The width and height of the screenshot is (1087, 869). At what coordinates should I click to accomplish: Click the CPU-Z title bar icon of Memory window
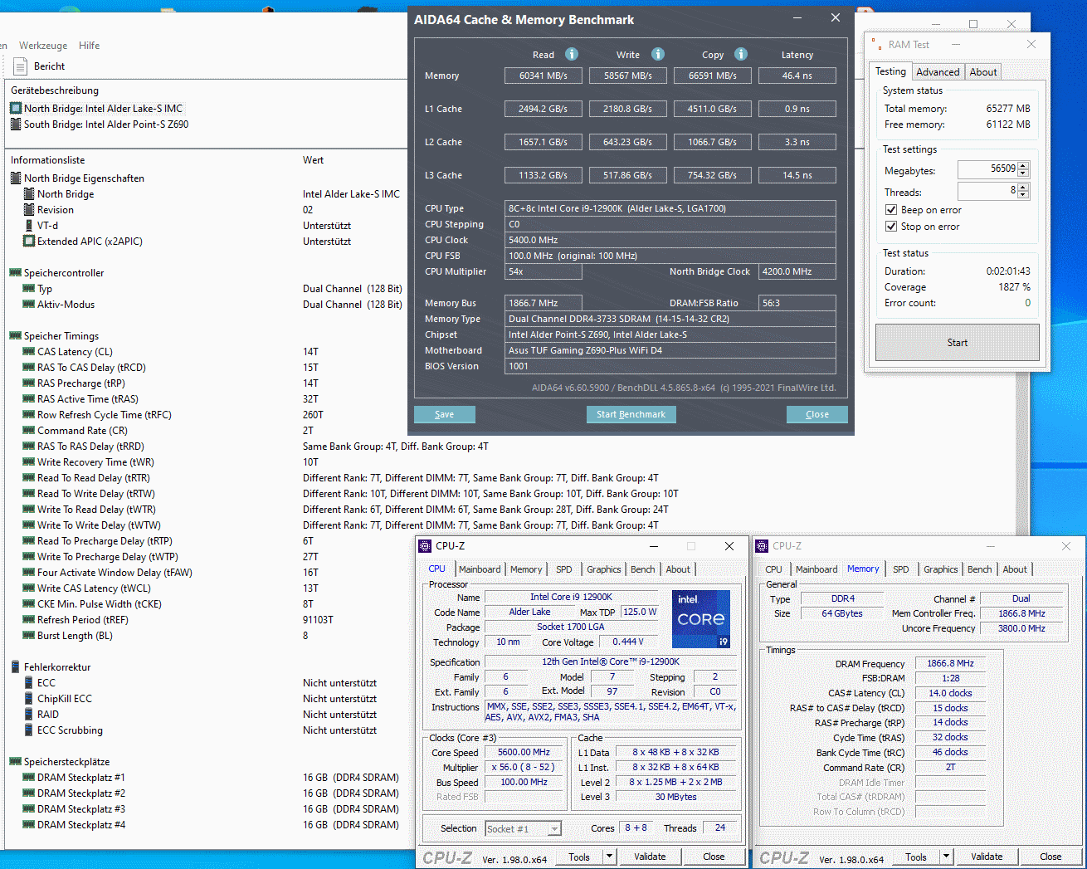tap(762, 546)
